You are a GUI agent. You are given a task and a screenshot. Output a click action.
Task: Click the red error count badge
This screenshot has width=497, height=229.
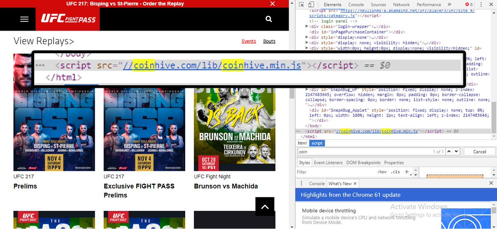pos(469,5)
